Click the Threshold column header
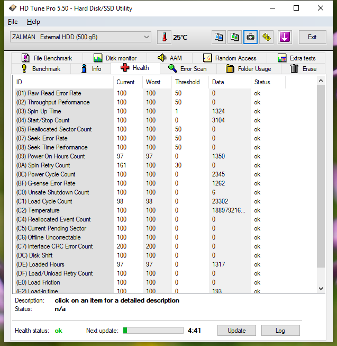Screen dimensions: 337x346 click(x=190, y=82)
